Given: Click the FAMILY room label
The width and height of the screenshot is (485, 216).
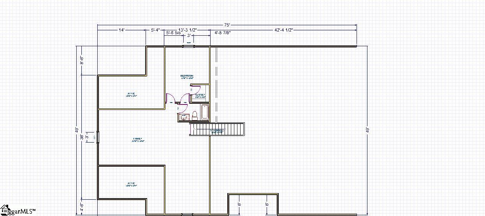Looking at the screenshot, I should point(138,139).
